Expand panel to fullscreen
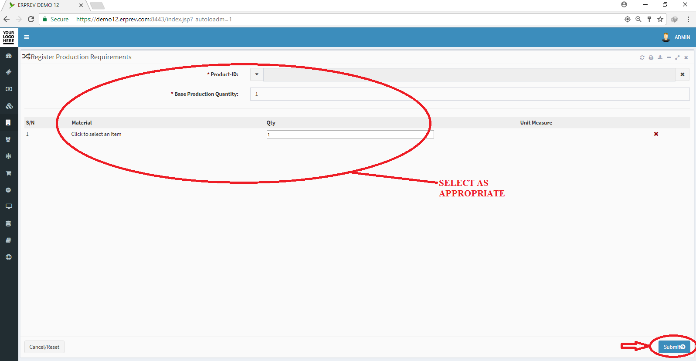Screen dimensions: 696x361 pos(677,57)
